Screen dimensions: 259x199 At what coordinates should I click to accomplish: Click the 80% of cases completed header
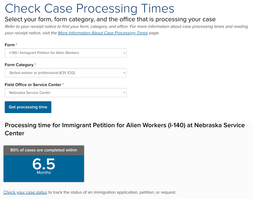[x=44, y=150]
